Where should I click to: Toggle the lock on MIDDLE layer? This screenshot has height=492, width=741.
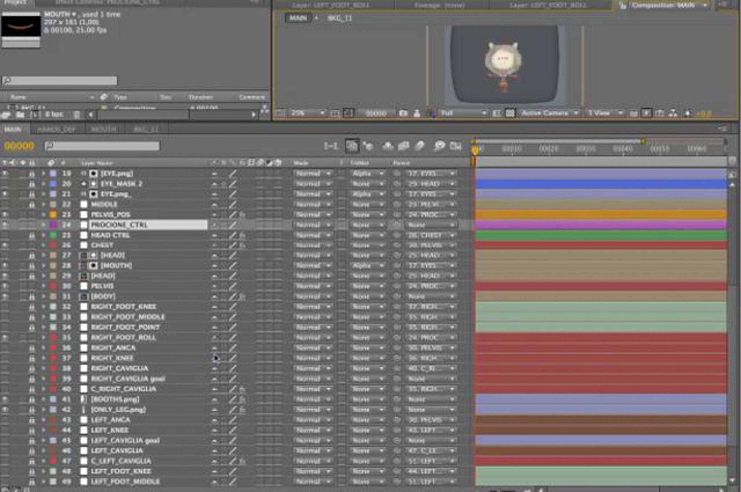pos(32,205)
